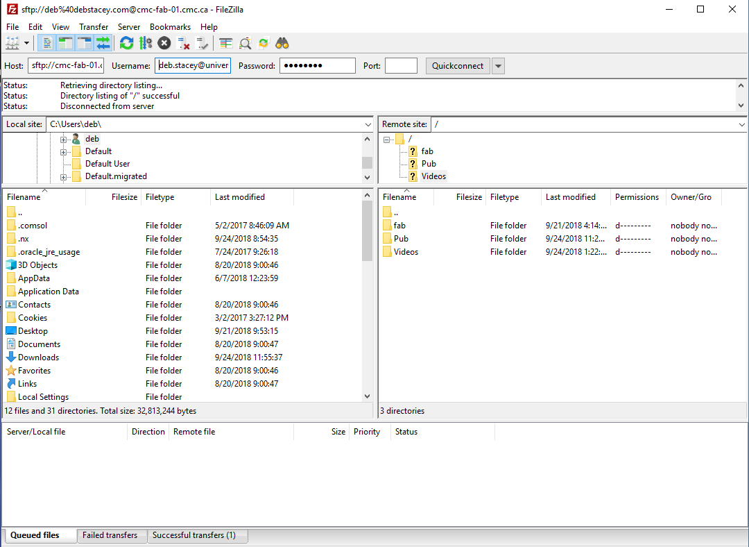The image size is (749, 547).
Task: Click message log scrollbar up arrow
Action: pyautogui.click(x=741, y=85)
